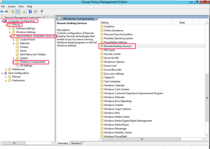Image resolution: width=210 pixels, height=149 pixels.
Task: Click the Windows Mail folder icon
Action: coord(102,113)
